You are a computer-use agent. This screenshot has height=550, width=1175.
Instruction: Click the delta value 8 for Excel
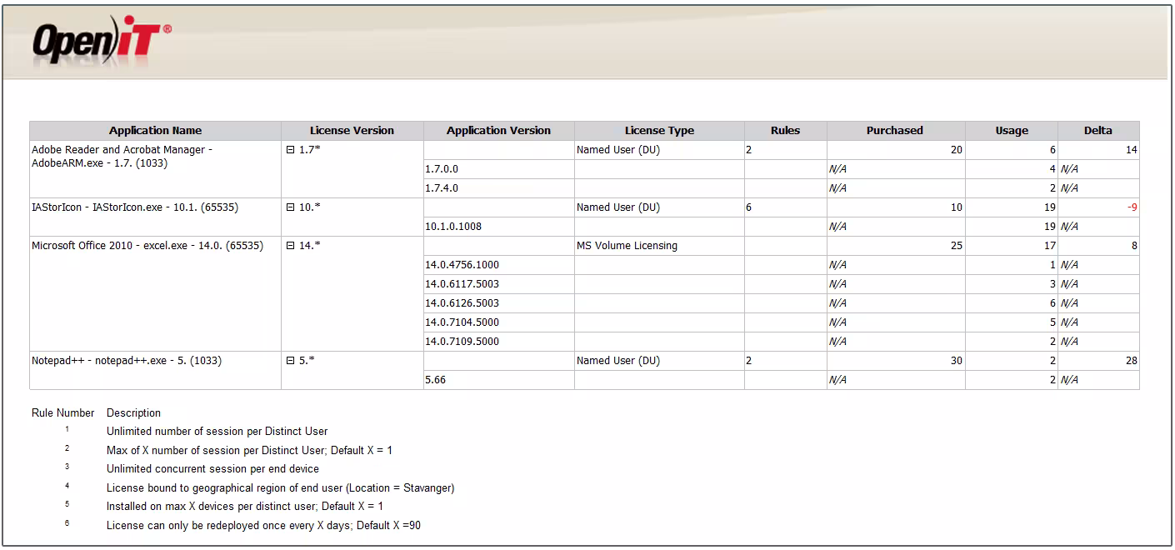point(1135,246)
